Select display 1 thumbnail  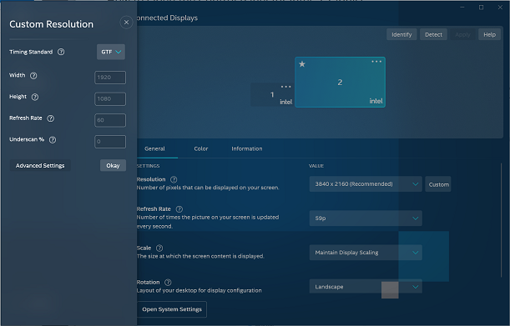[x=272, y=94]
